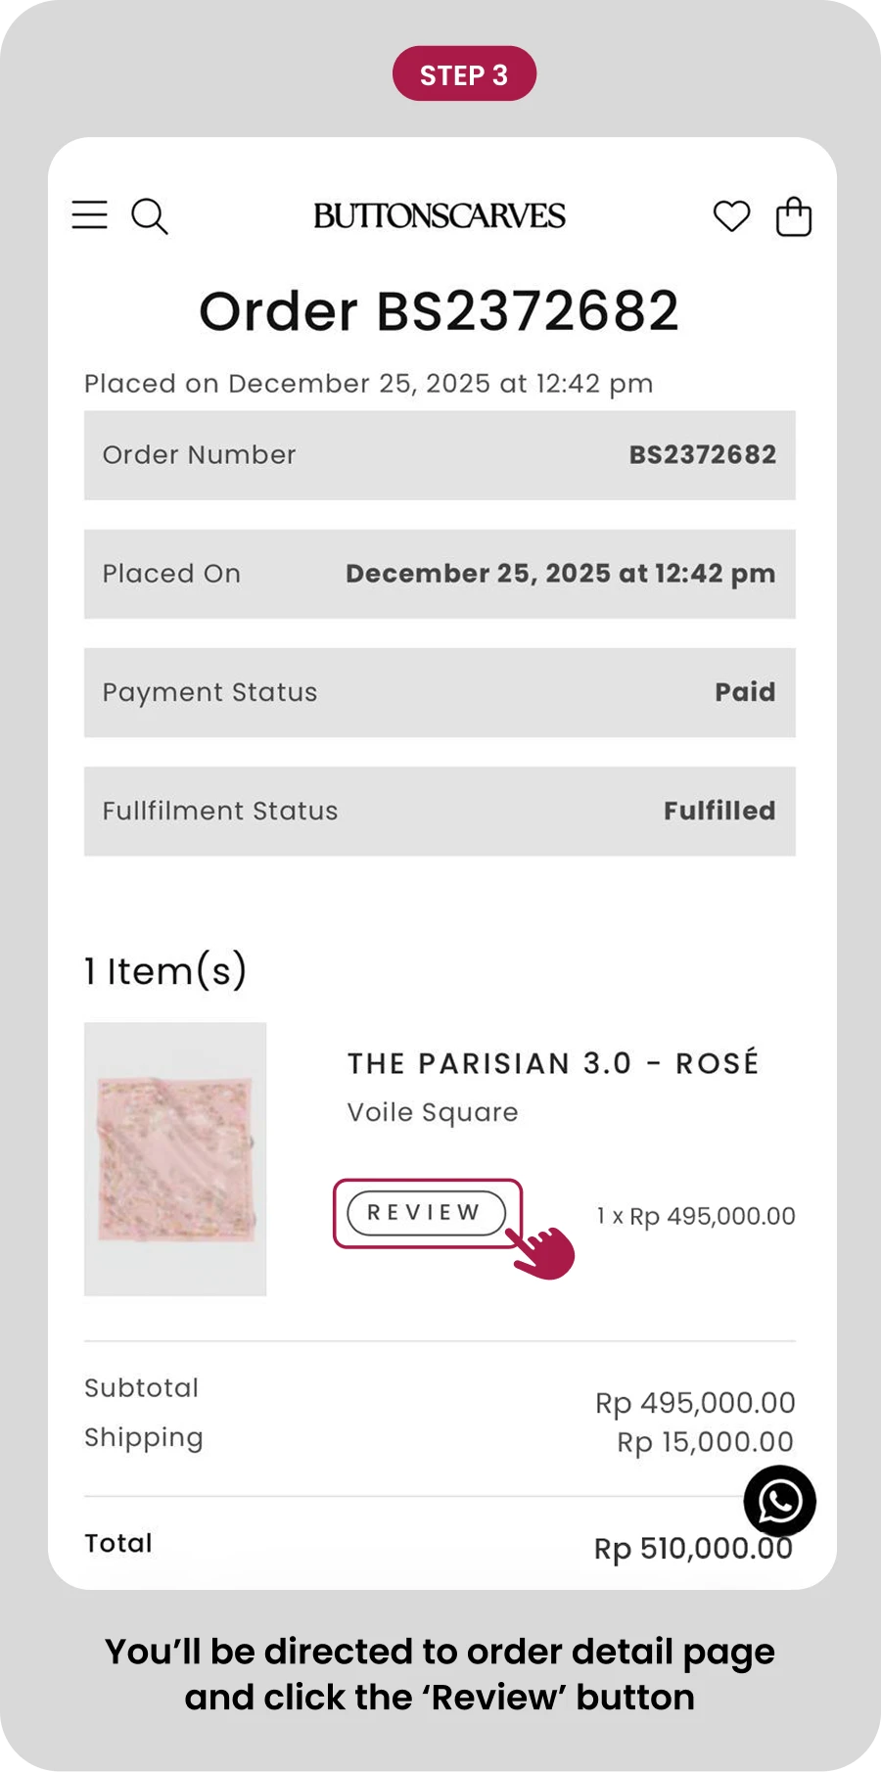Screen dimensions: 881x1772
Task: Click the Step 3 badge
Action: (464, 73)
